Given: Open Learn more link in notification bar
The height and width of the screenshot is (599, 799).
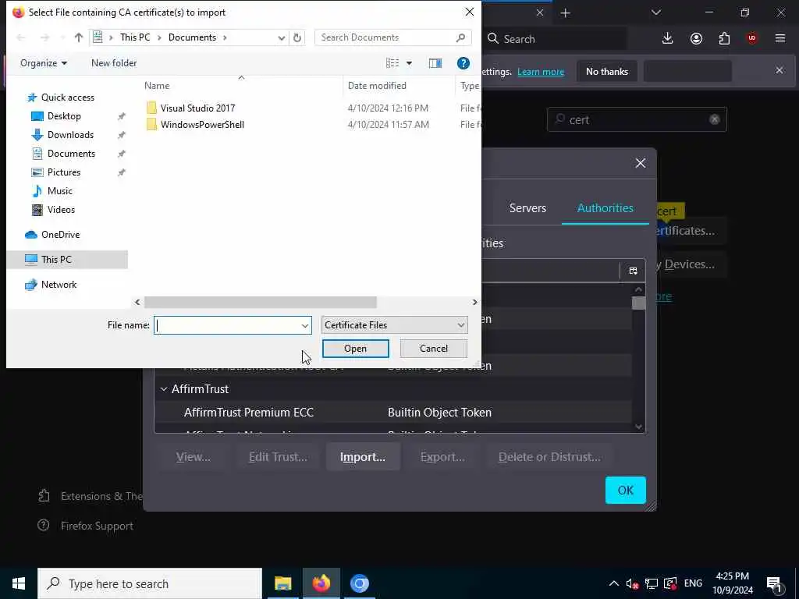Looking at the screenshot, I should coord(541,72).
